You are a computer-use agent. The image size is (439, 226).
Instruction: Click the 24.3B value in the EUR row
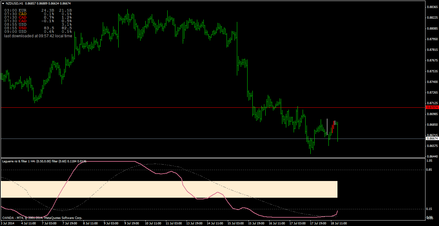(x=47, y=10)
